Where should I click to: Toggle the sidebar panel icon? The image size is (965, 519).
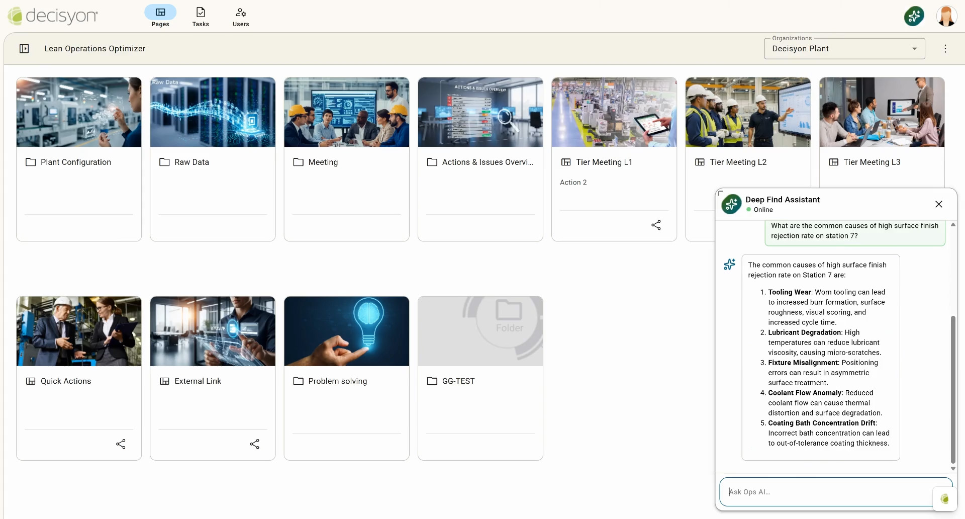pyautogui.click(x=24, y=48)
